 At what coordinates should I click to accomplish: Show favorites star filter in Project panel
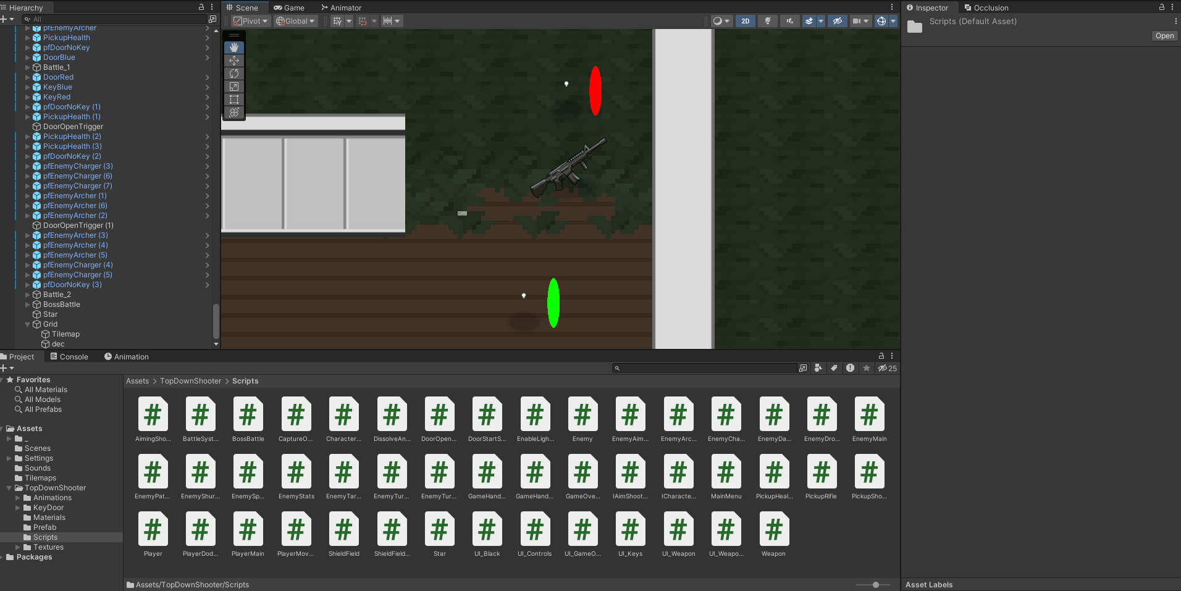867,368
